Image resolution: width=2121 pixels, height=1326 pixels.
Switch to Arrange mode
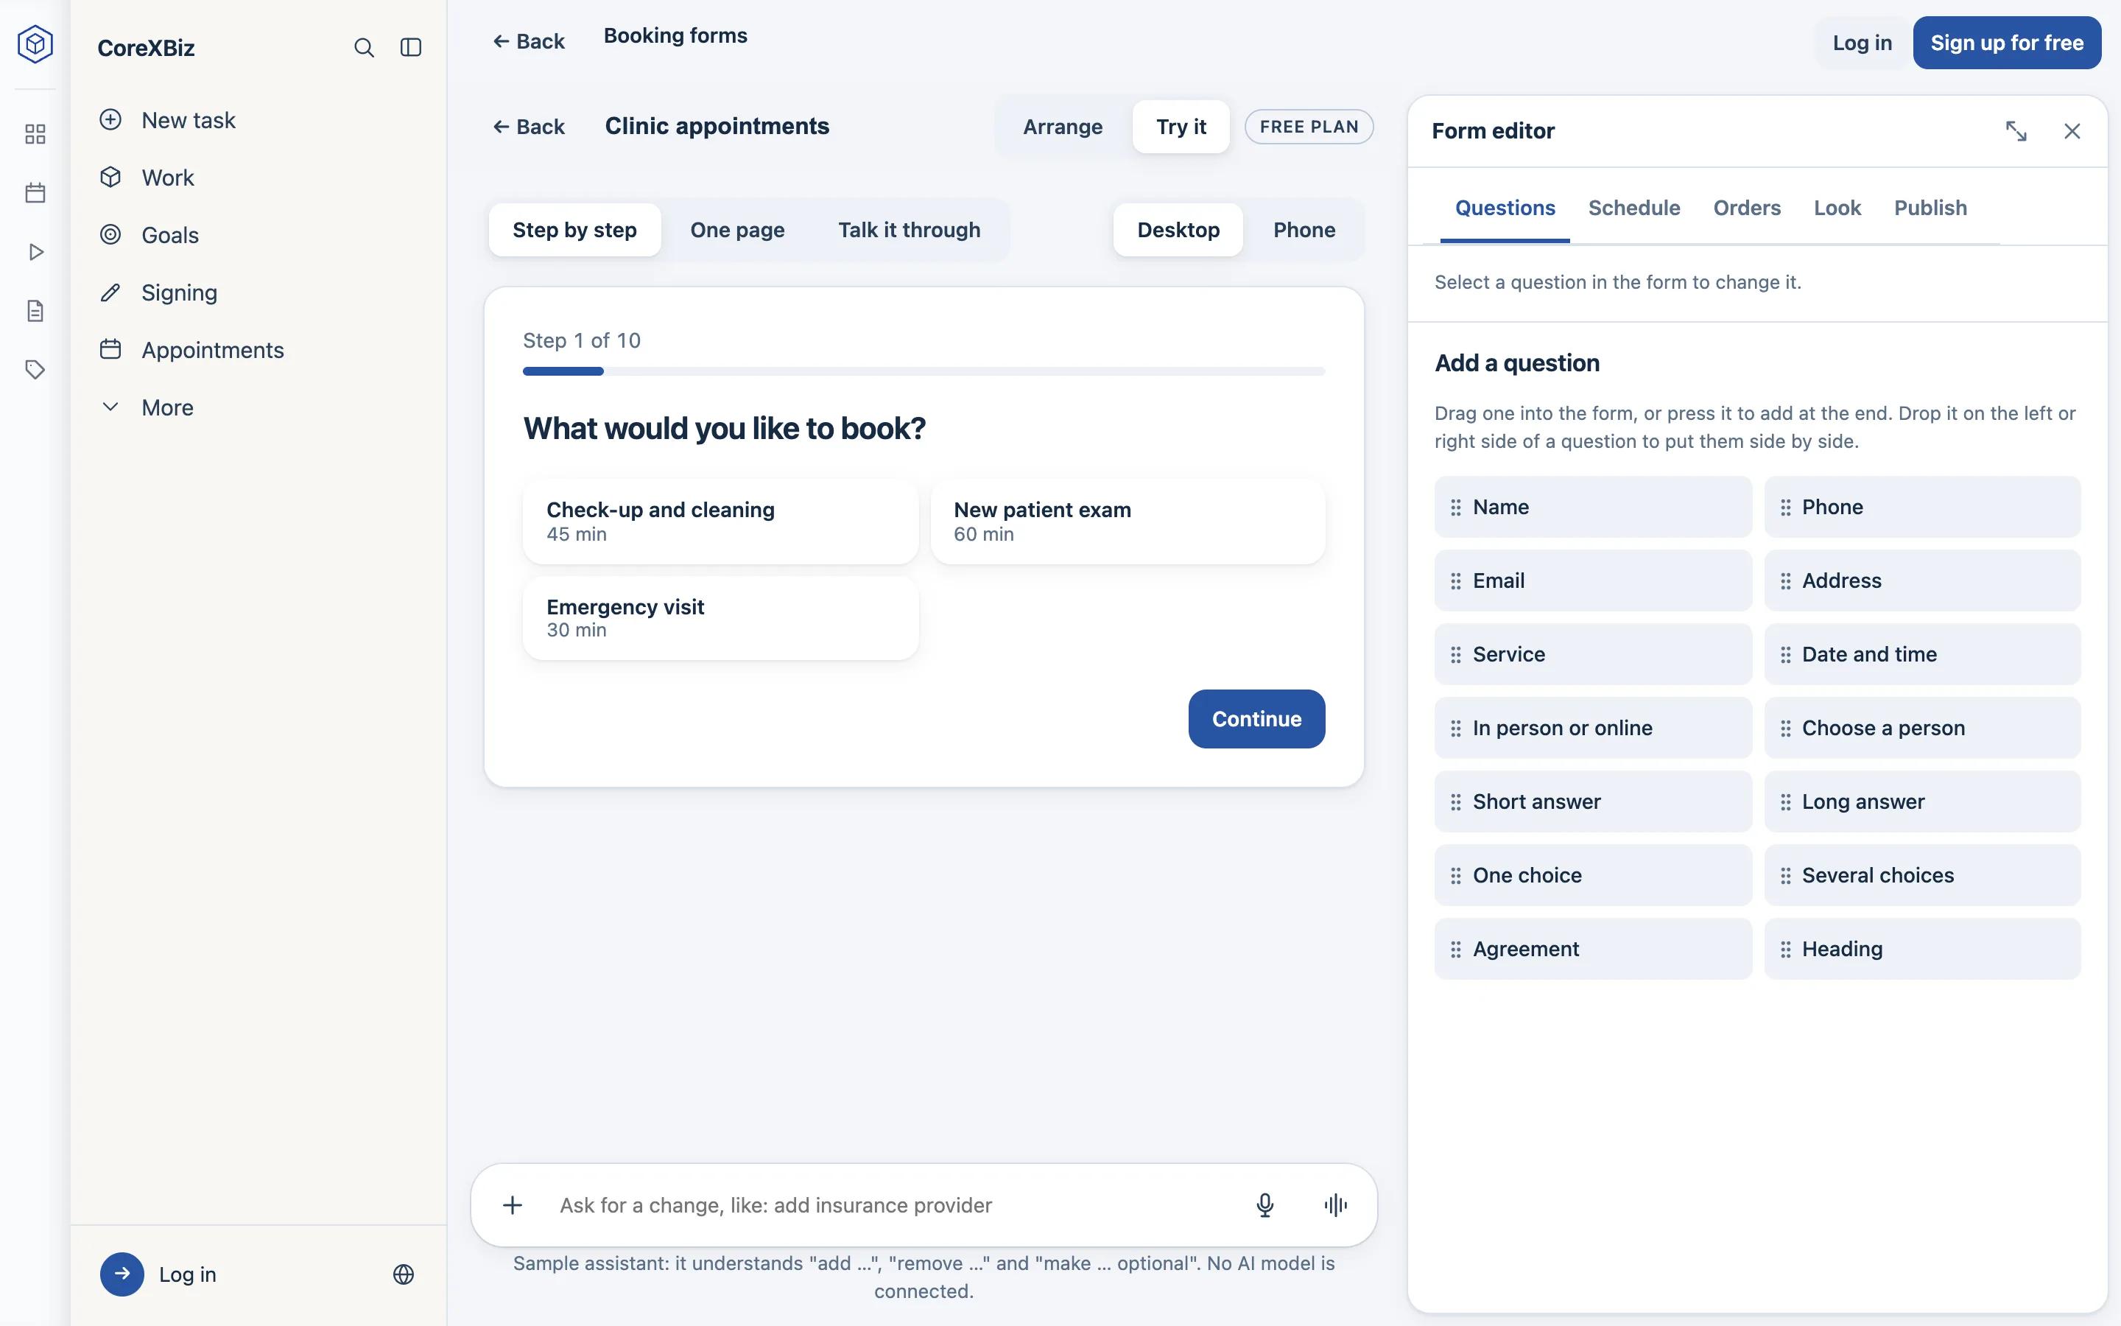click(x=1062, y=126)
